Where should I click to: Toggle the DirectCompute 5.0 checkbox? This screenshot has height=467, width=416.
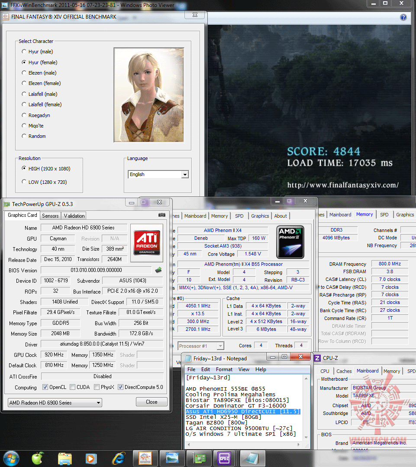(121, 387)
